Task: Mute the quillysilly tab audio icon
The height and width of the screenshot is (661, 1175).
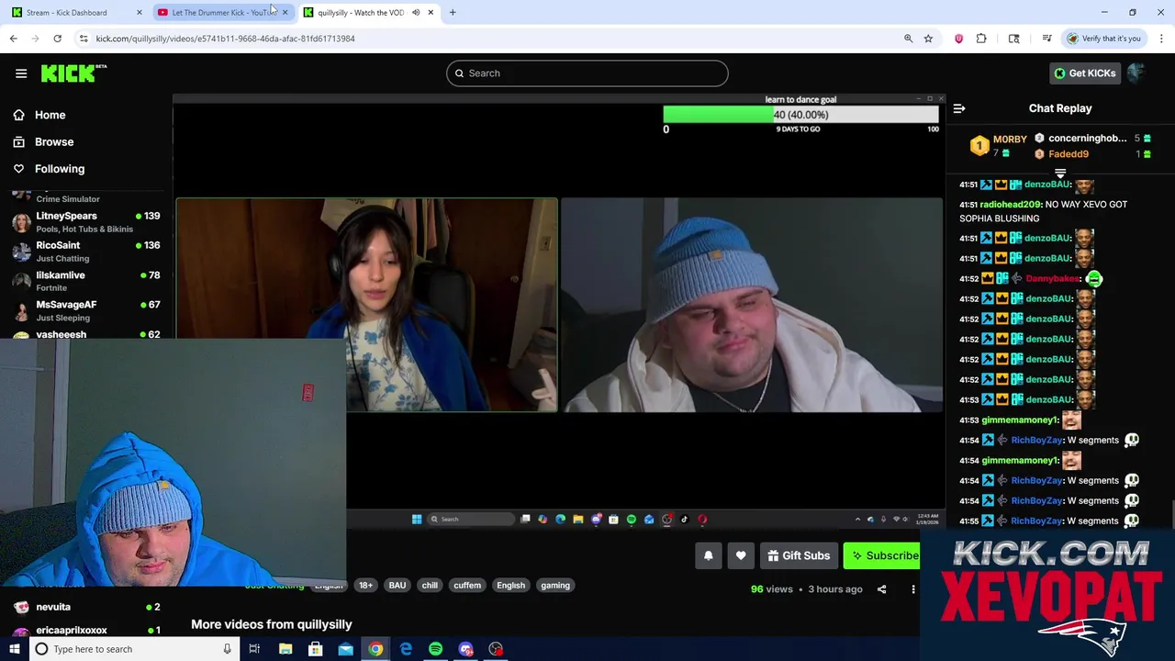Action: point(416,13)
